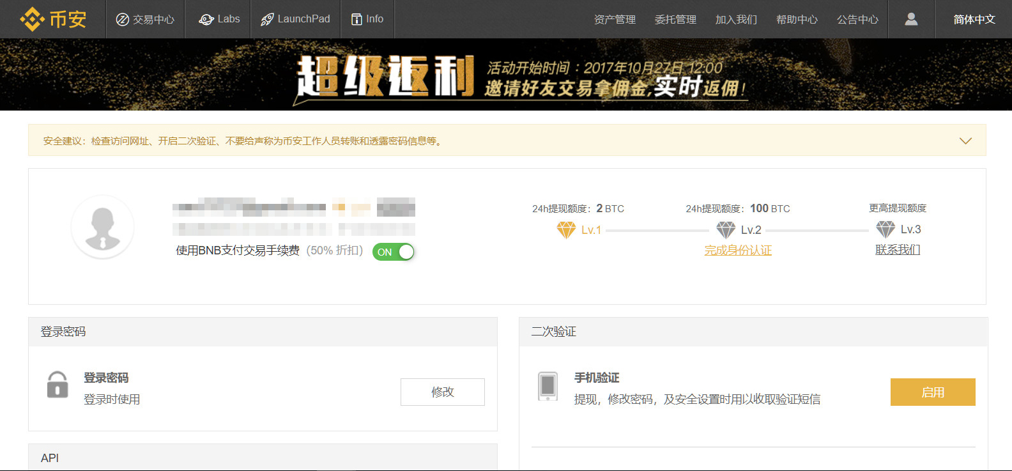Click the 登录密码 section header
This screenshot has width=1012, height=471.
click(263, 332)
